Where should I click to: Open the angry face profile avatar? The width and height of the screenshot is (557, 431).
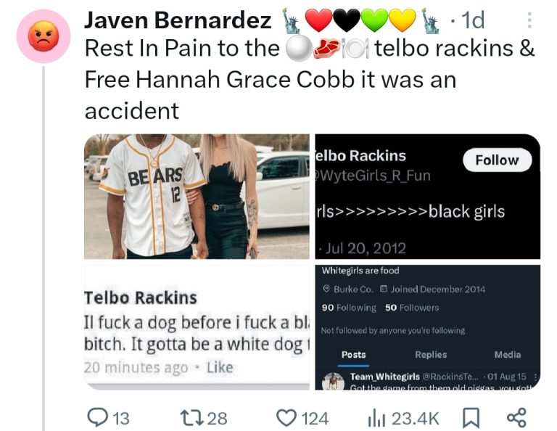44,36
